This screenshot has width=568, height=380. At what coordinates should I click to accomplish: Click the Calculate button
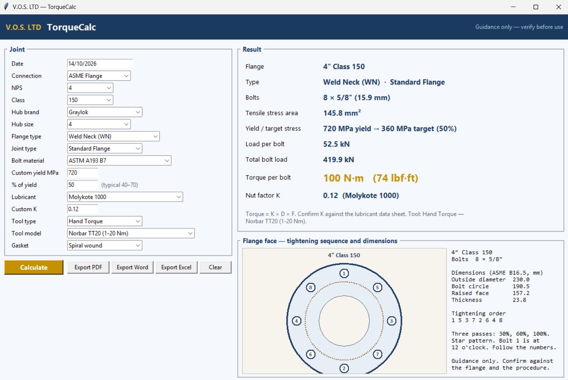(x=34, y=268)
